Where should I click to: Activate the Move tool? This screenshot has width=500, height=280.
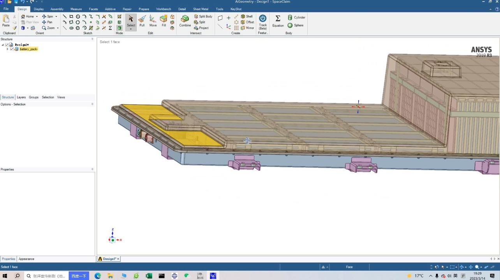coord(153,21)
